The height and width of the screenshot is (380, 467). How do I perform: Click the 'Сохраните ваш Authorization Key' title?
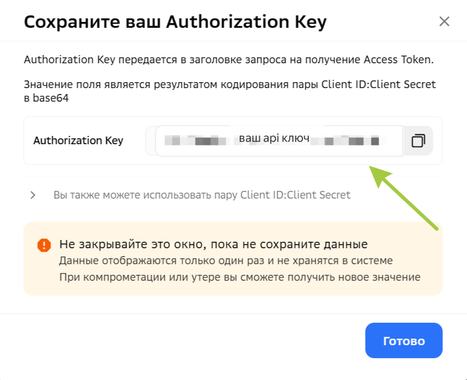coord(175,22)
